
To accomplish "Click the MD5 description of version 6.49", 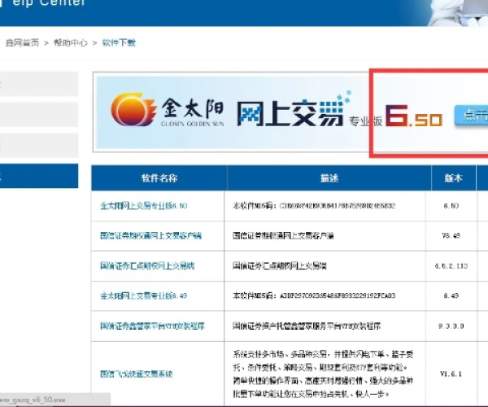I will click(314, 295).
